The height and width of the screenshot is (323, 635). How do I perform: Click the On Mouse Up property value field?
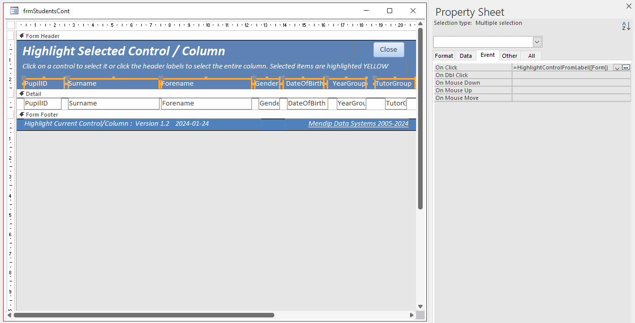(x=571, y=90)
